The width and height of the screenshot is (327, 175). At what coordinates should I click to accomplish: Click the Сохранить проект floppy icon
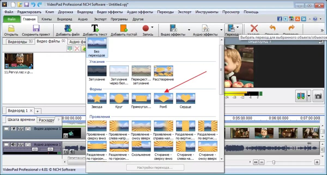click(x=36, y=28)
